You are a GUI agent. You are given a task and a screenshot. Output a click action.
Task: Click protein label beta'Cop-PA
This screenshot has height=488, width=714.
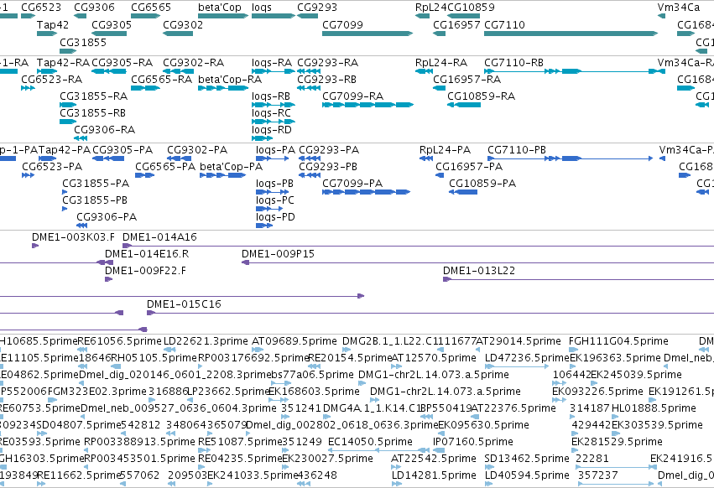(x=232, y=167)
